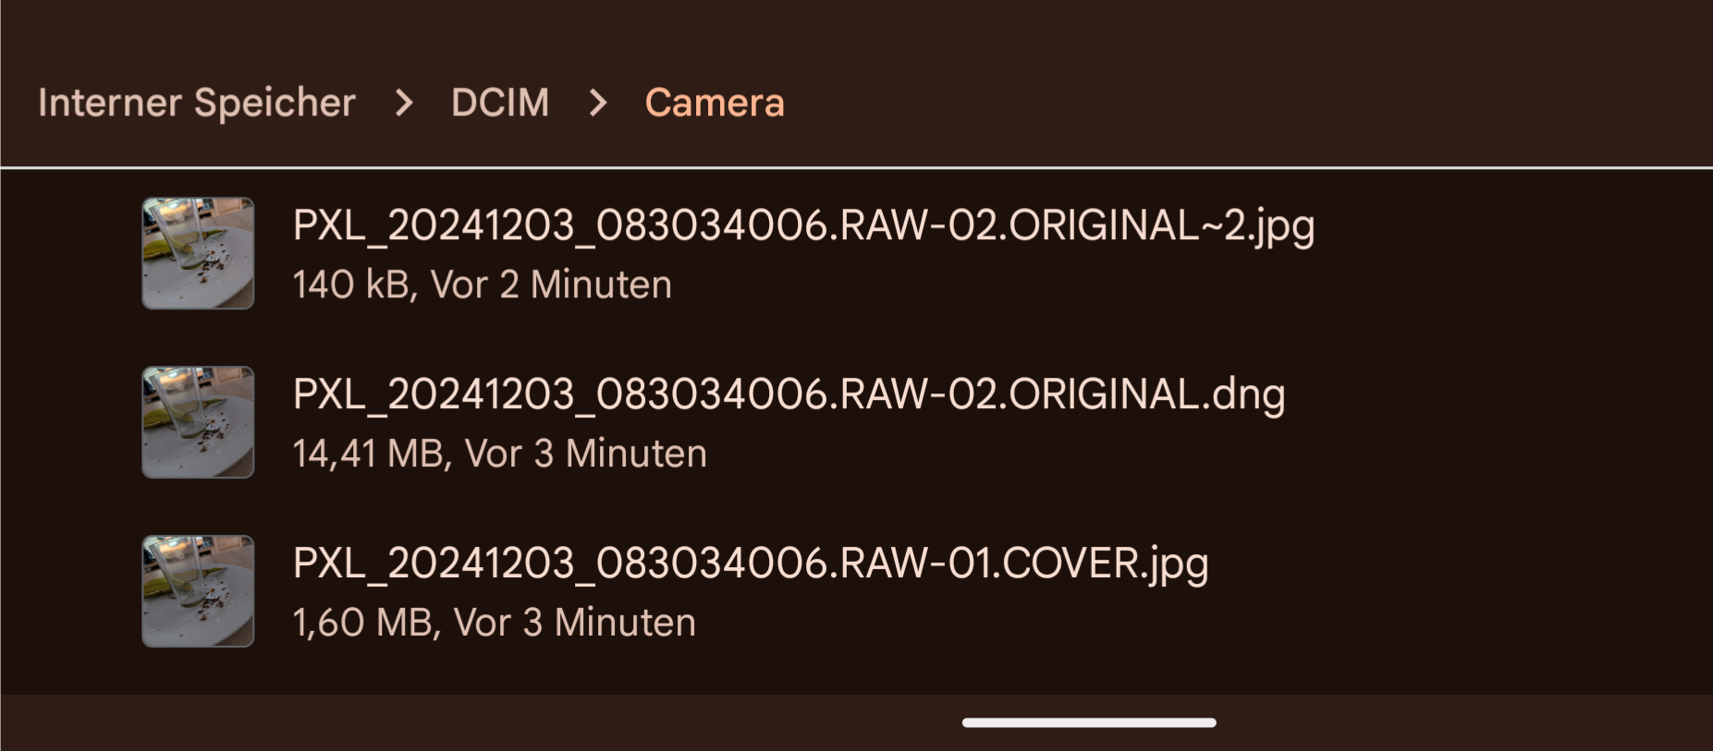Open thumbnail of the ORIGINAL~2.jpg file
This screenshot has width=1713, height=751.
click(x=198, y=253)
